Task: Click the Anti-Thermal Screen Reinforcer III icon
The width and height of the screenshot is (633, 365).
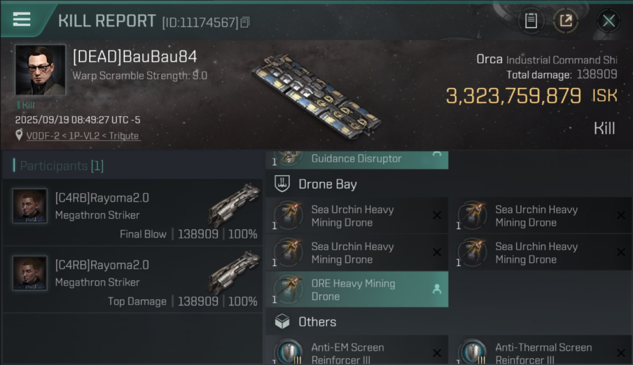Action: pos(472,352)
